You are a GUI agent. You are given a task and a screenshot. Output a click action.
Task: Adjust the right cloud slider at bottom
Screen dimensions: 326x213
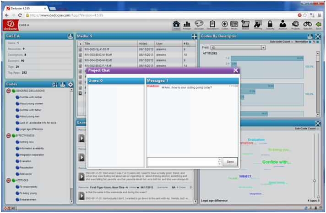[318, 197]
